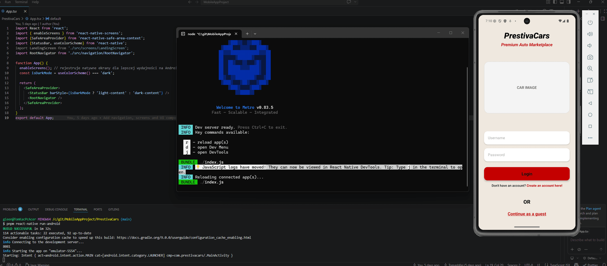The height and width of the screenshot is (266, 607).
Task: Click send arrow in chat input
Action: [601, 249]
